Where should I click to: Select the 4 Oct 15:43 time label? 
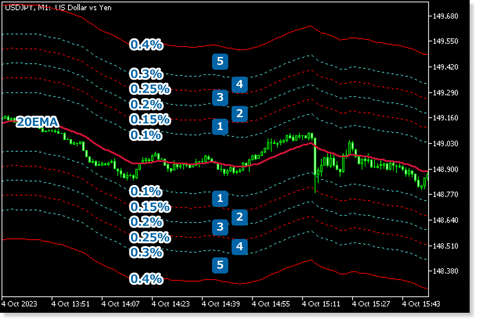click(421, 304)
